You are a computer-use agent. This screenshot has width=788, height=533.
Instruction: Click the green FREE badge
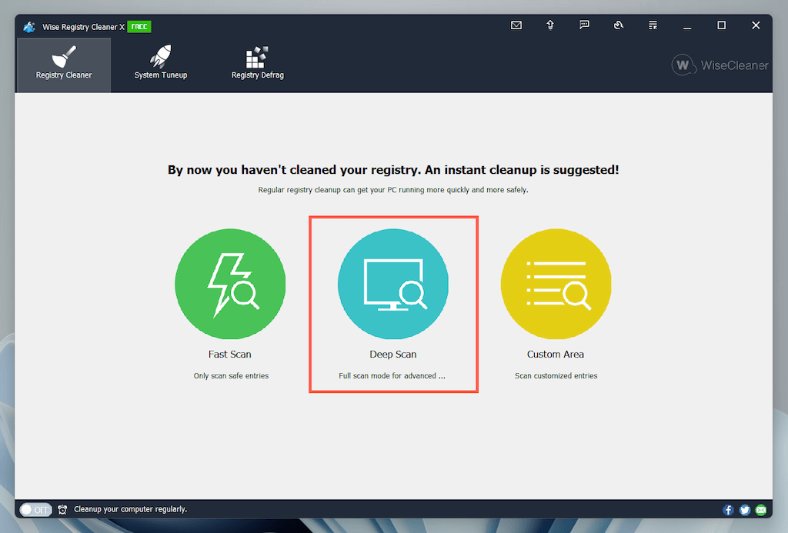tap(139, 27)
